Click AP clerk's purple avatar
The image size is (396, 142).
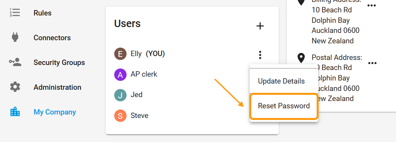(120, 75)
